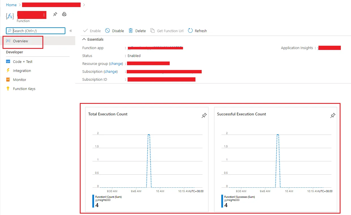
Task: Pin the function to dashboard
Action: (55, 14)
